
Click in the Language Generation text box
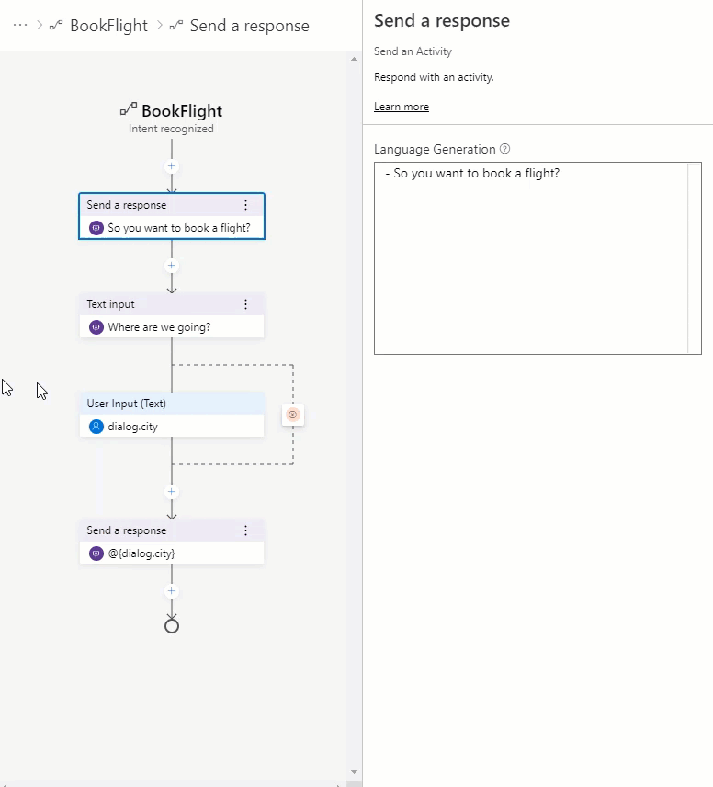[530, 257]
